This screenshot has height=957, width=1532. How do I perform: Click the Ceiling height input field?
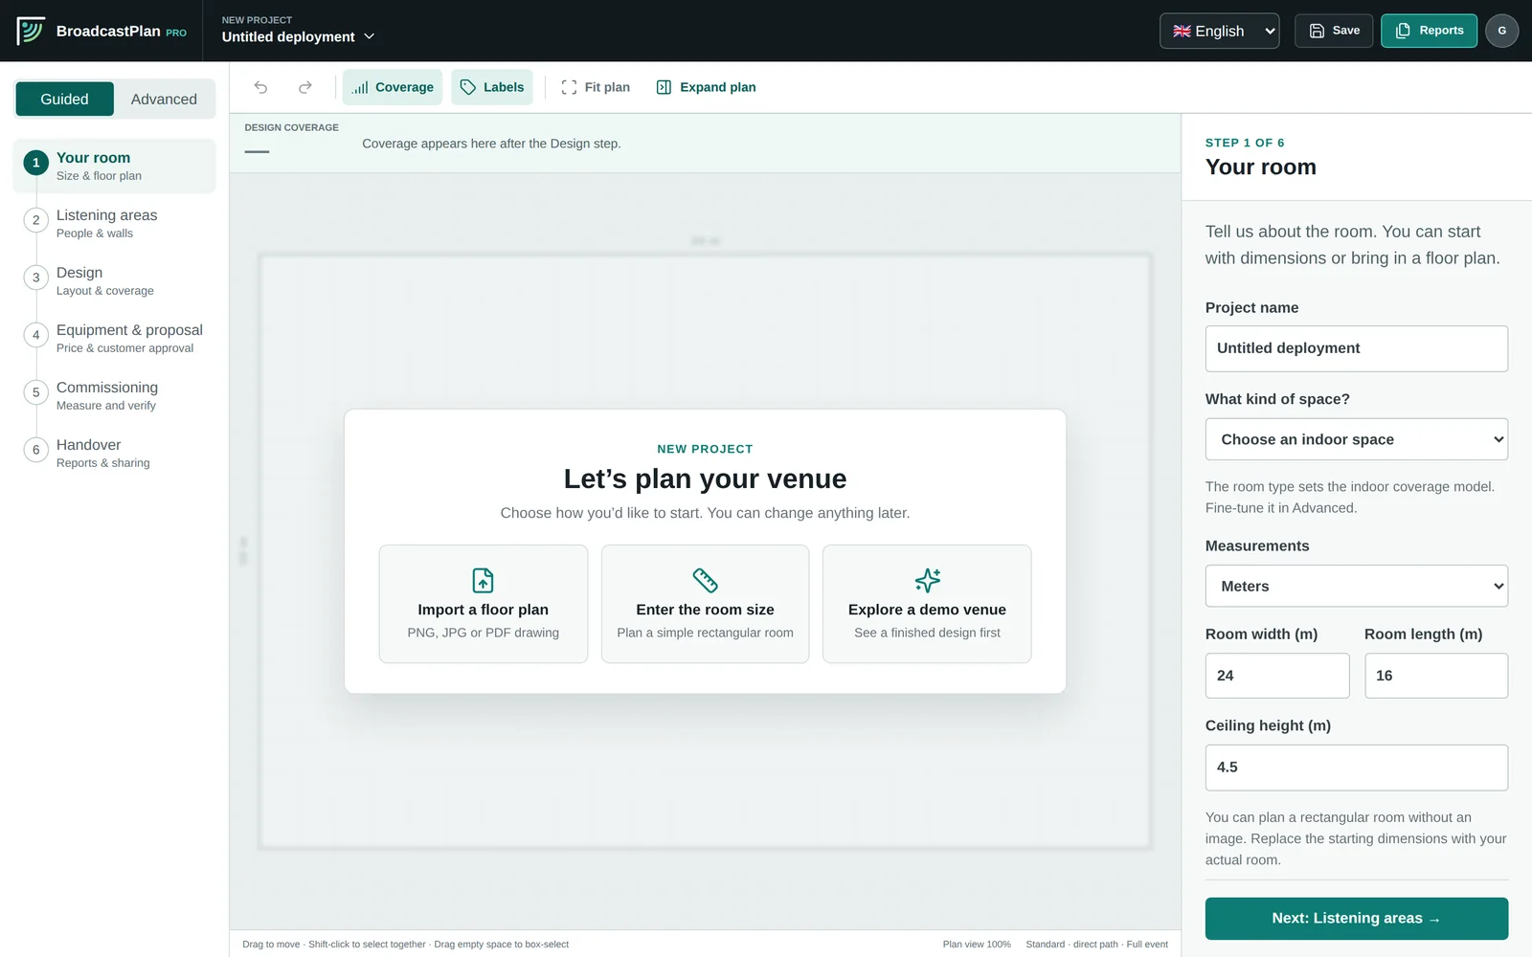point(1357,768)
